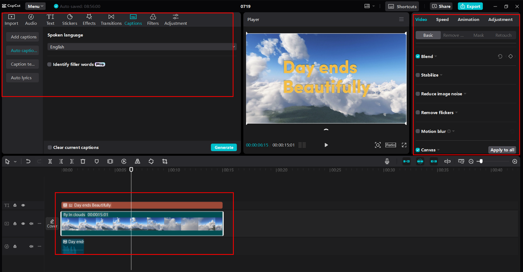Click the preview axis magnifier icon
The height and width of the screenshot is (272, 523).
pos(461,161)
